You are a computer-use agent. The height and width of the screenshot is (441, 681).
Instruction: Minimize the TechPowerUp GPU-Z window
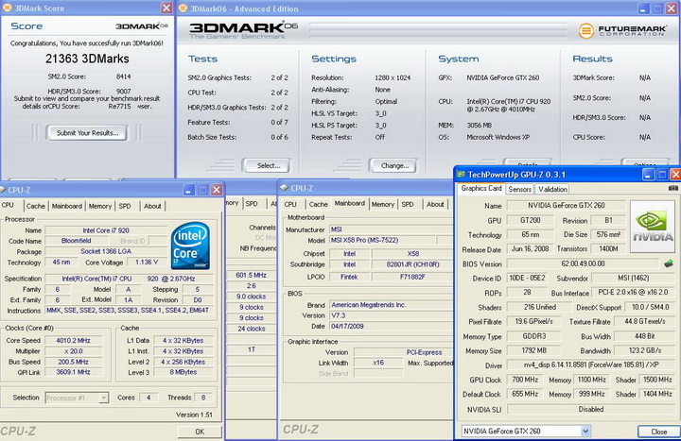(x=649, y=175)
